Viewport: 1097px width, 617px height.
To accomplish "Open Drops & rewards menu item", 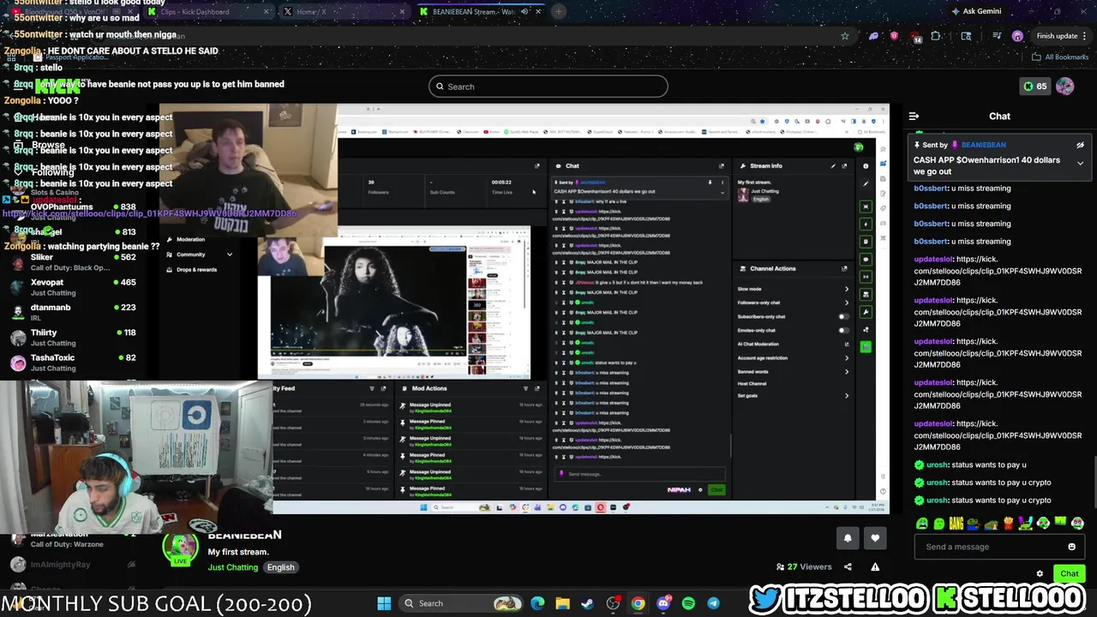I will click(x=196, y=269).
